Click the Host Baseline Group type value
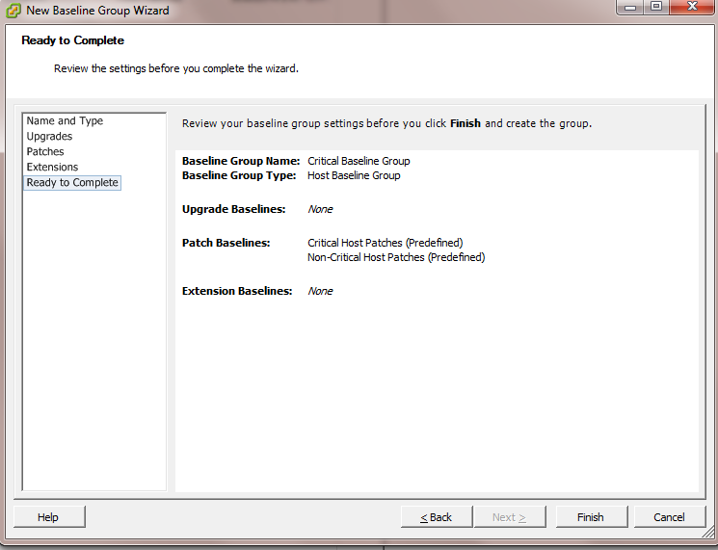This screenshot has width=718, height=550. click(x=354, y=175)
